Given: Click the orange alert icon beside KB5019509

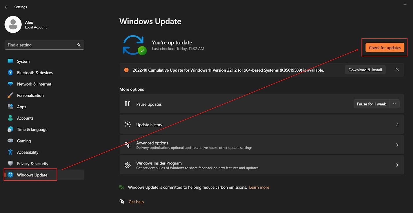Looking at the screenshot, I should pyautogui.click(x=126, y=70).
